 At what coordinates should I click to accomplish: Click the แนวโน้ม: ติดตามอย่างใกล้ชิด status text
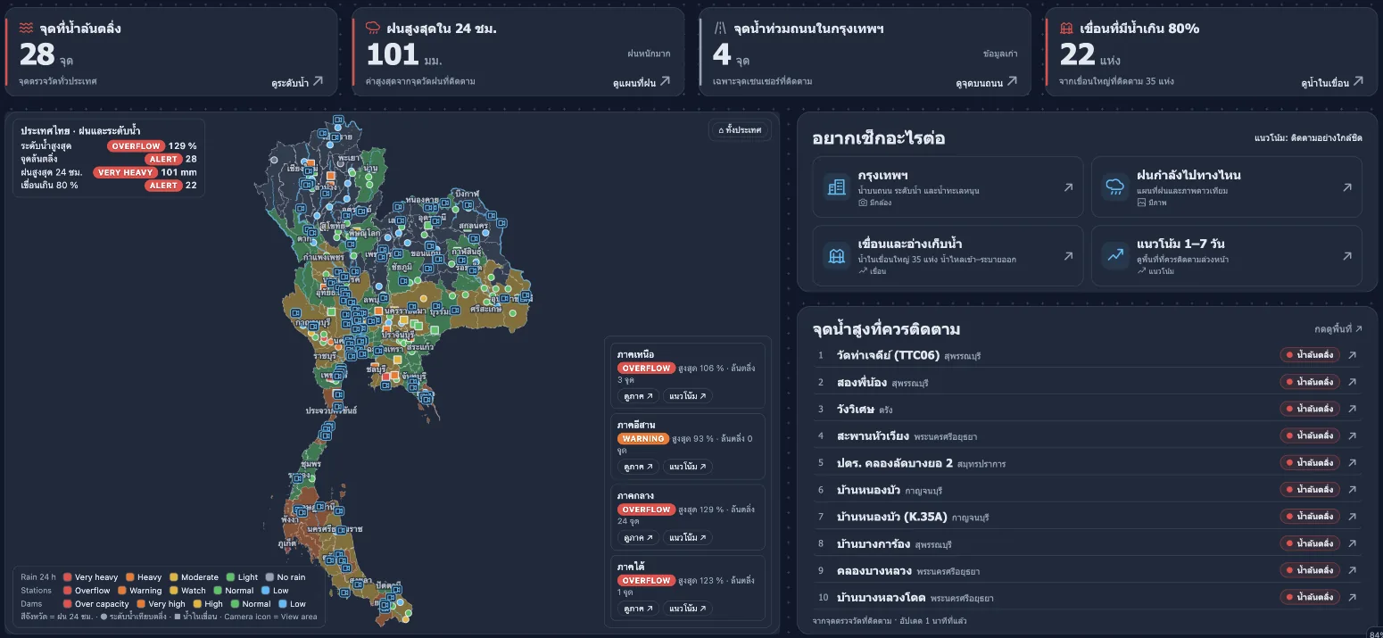[x=1308, y=138]
